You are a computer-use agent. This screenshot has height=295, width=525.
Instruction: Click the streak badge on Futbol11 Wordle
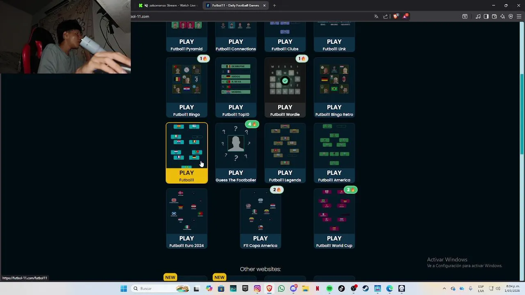tap(302, 59)
